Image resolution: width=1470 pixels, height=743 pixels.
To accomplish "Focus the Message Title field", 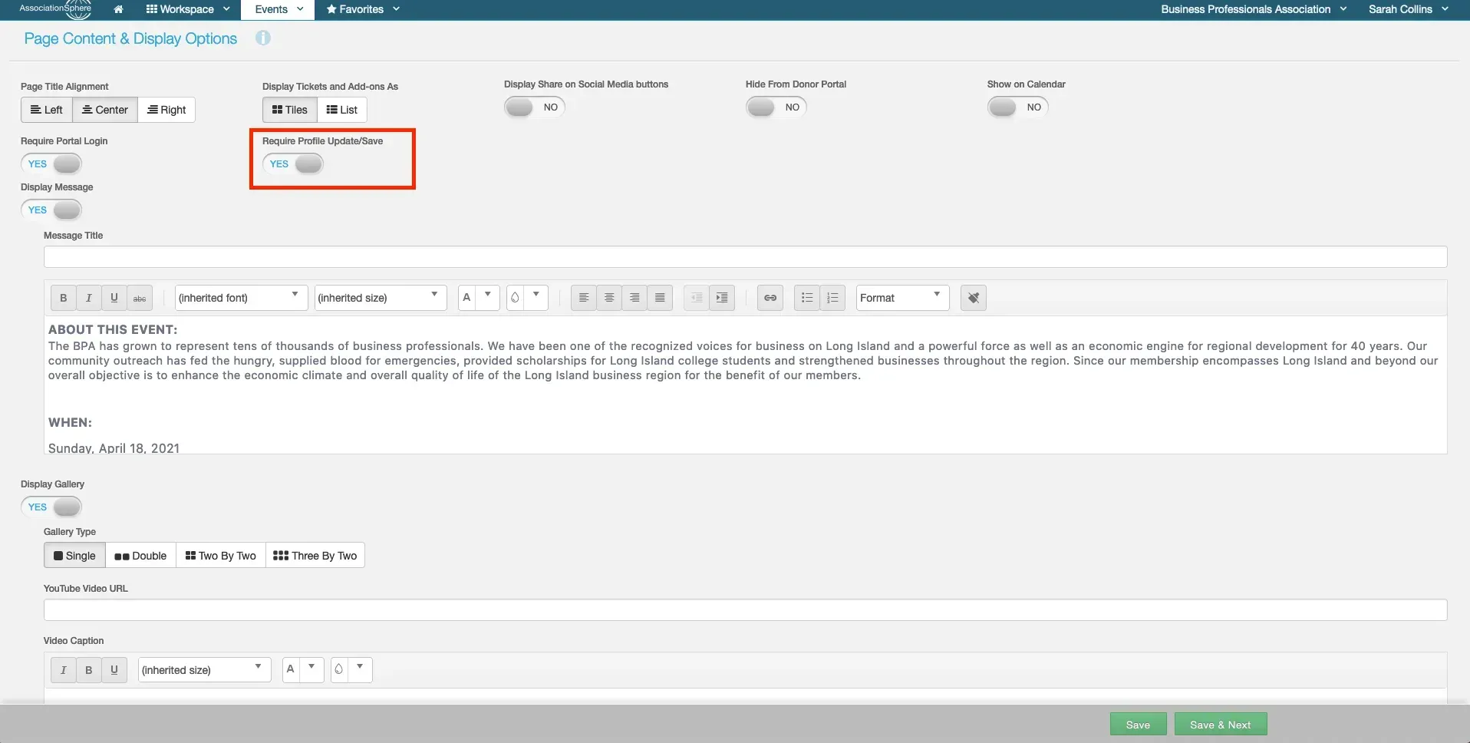I will point(745,257).
